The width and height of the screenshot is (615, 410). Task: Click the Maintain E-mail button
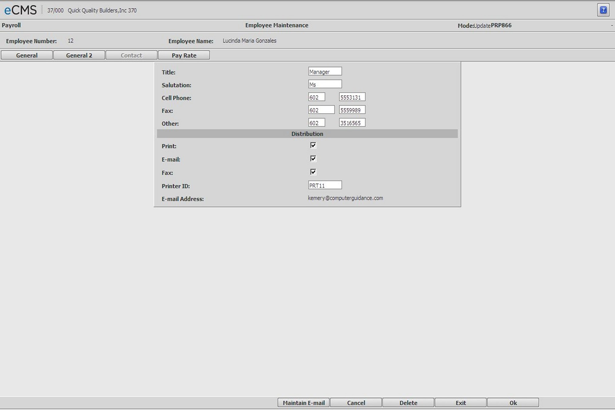[303, 403]
